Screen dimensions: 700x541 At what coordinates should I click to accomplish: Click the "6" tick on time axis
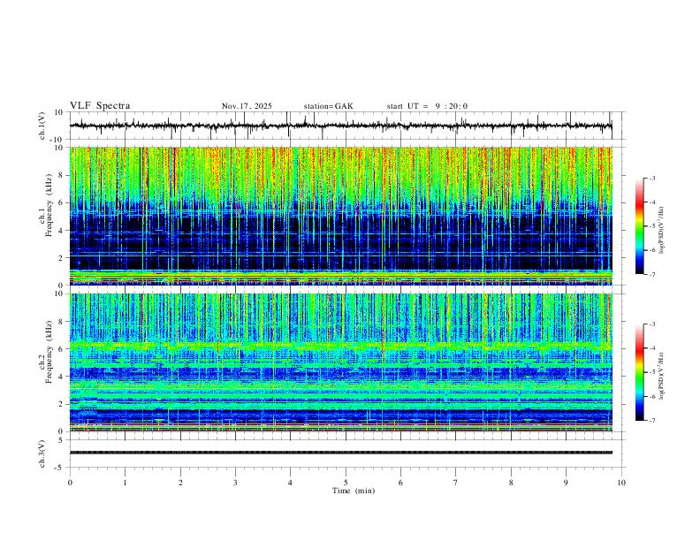(400, 483)
